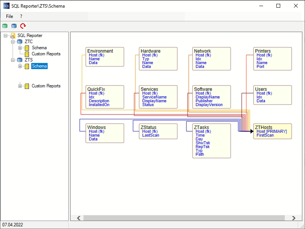Open the ? help menu
Viewport: 305px width, 229px height.
point(21,16)
